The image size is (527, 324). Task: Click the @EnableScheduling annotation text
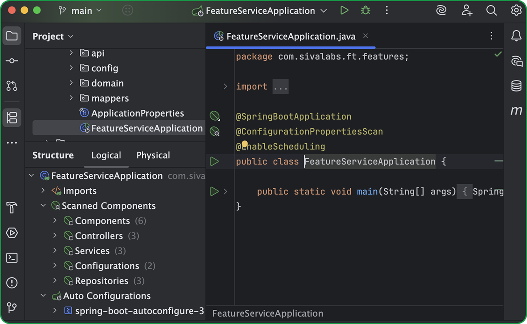pyautogui.click(x=281, y=146)
